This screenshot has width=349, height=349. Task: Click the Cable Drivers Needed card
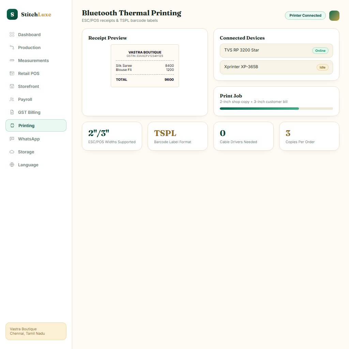point(243,136)
